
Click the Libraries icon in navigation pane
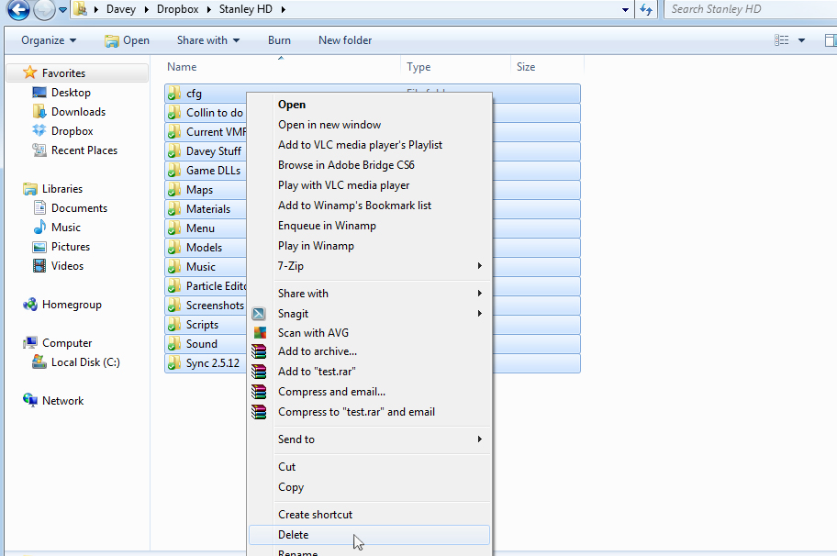pyautogui.click(x=30, y=189)
